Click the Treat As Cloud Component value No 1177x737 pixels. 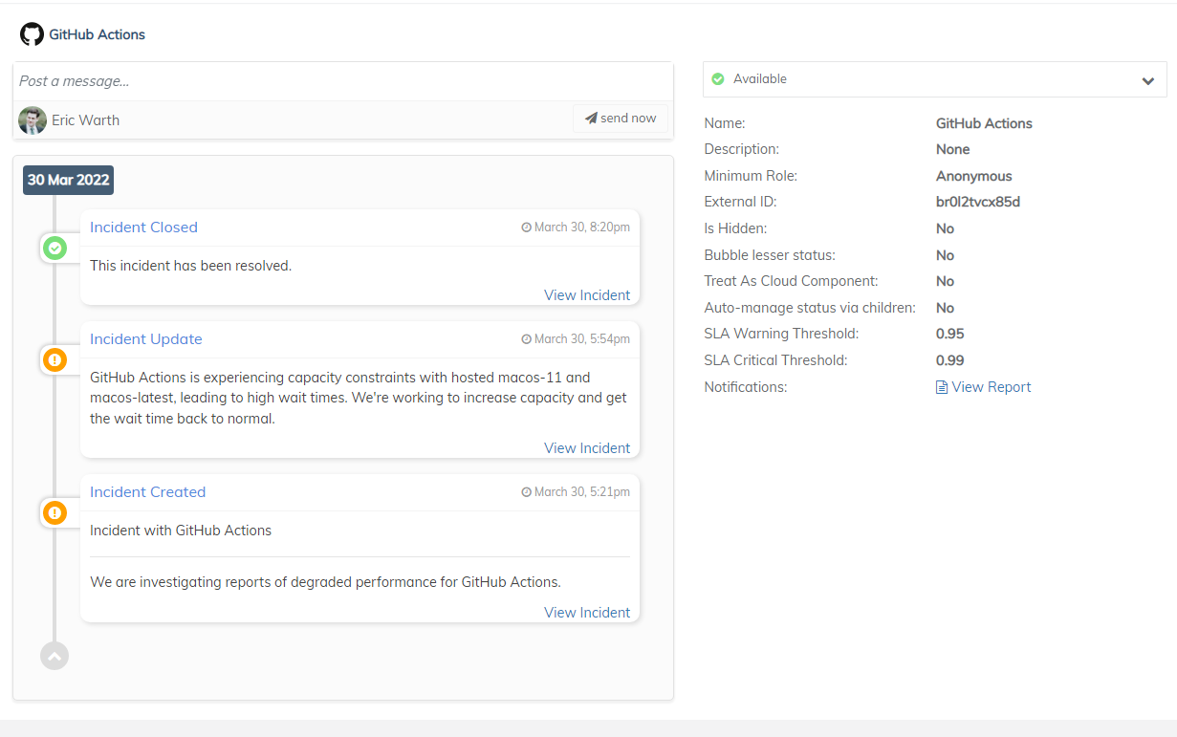click(x=945, y=282)
